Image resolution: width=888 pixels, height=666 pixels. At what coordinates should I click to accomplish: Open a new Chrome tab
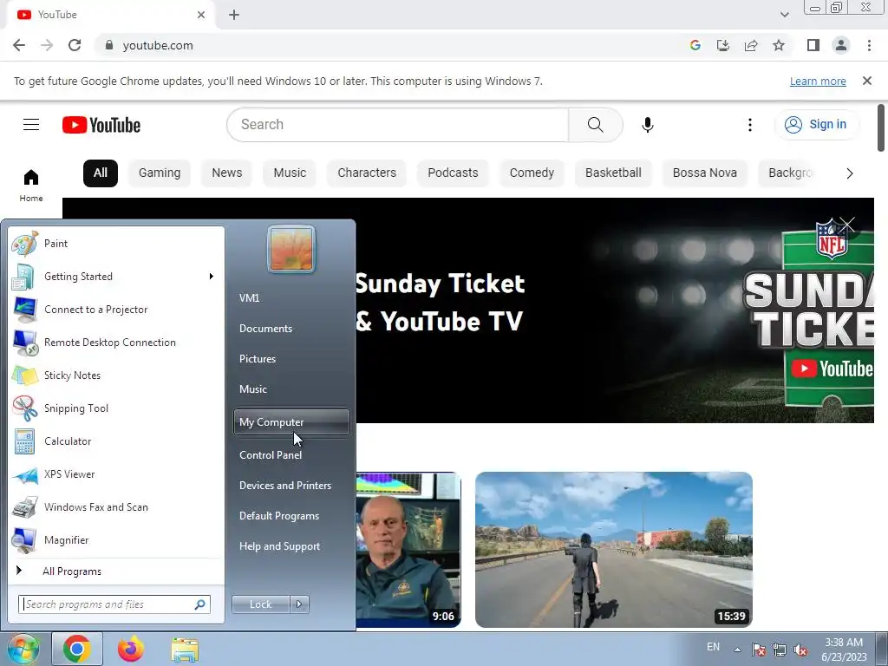(234, 15)
